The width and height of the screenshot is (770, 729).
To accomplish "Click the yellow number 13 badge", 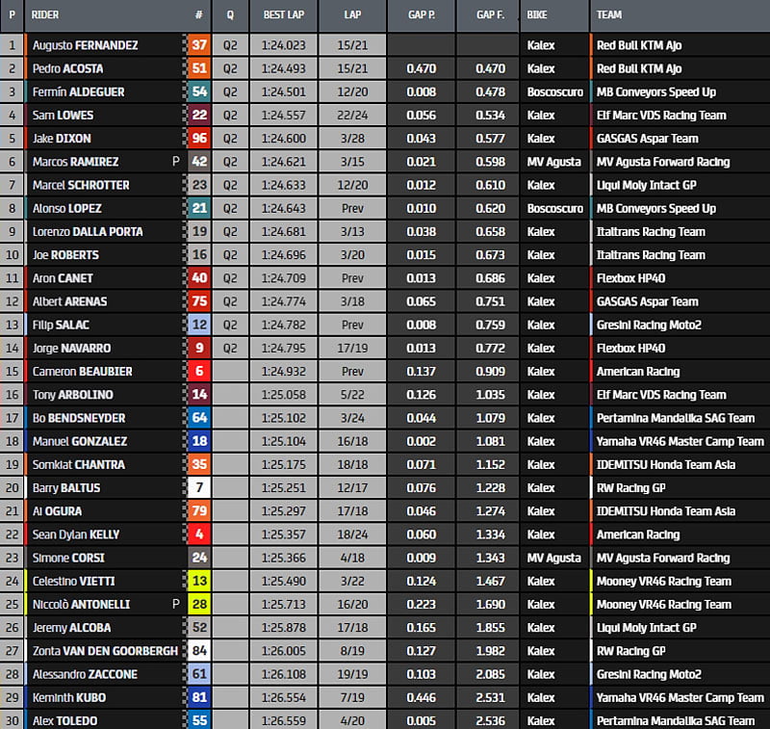I will coord(199,581).
